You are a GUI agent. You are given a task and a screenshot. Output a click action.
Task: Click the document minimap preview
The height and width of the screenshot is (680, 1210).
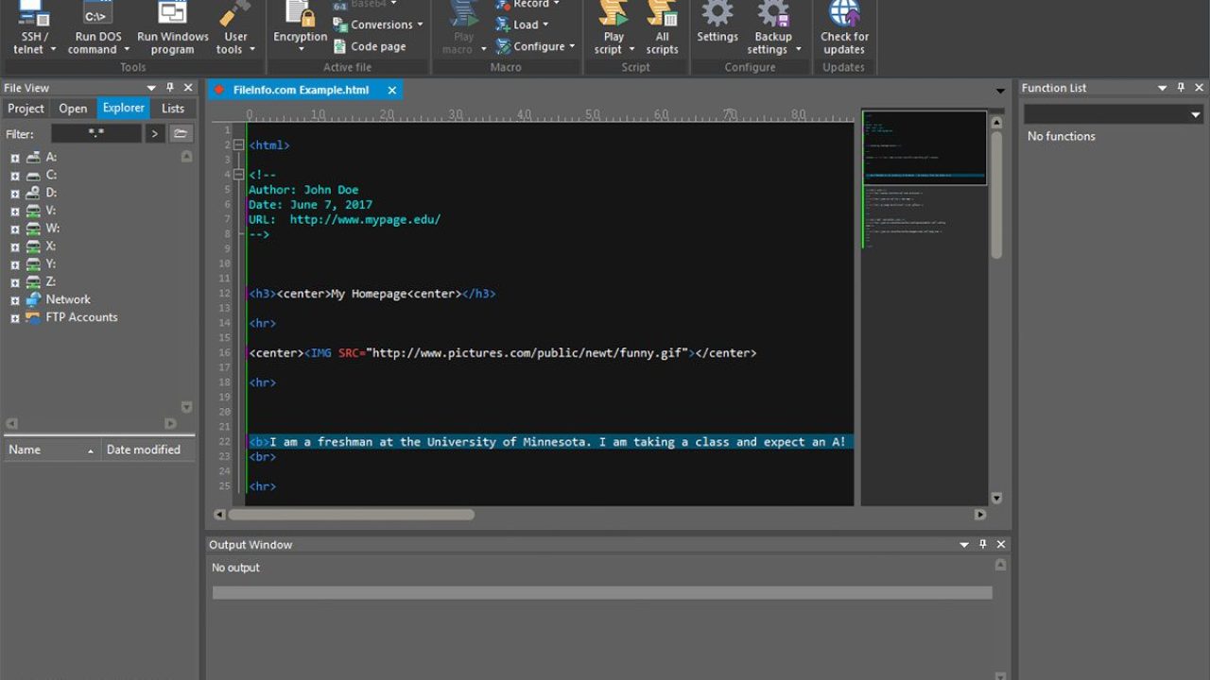(x=925, y=147)
